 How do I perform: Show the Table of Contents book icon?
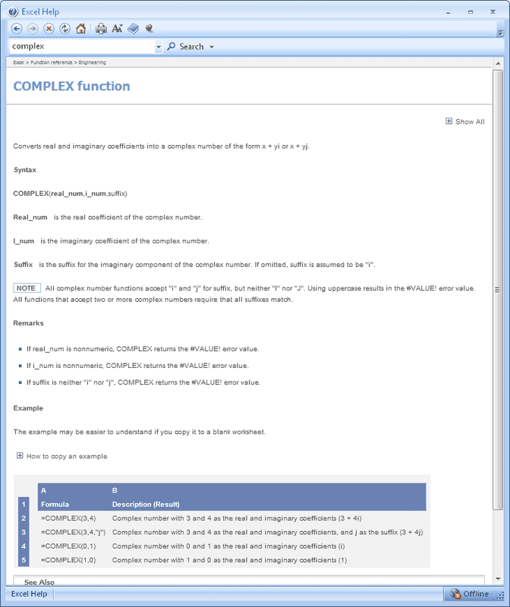(134, 29)
